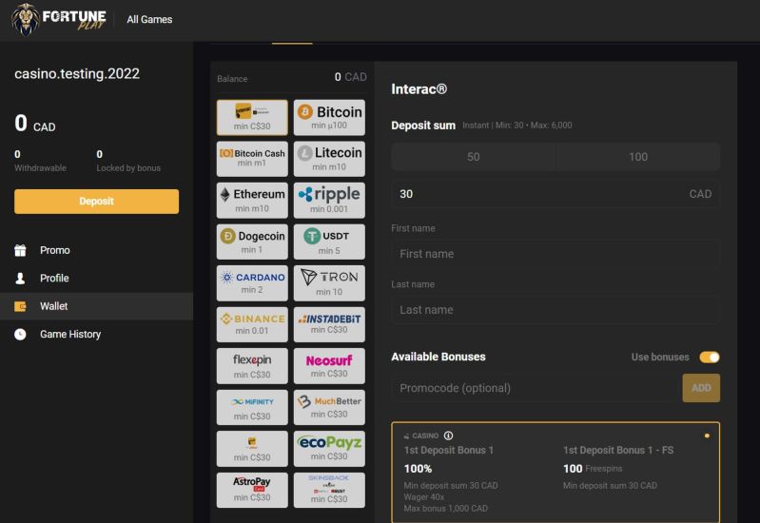
Task: Pick the MiFinity payment tile
Action: (x=252, y=408)
